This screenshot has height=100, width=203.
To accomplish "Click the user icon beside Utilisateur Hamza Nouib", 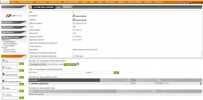I will click(74, 16).
